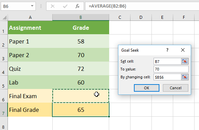The height and width of the screenshot is (130, 199).
Task: Select row 8 header
Action: [4, 123]
